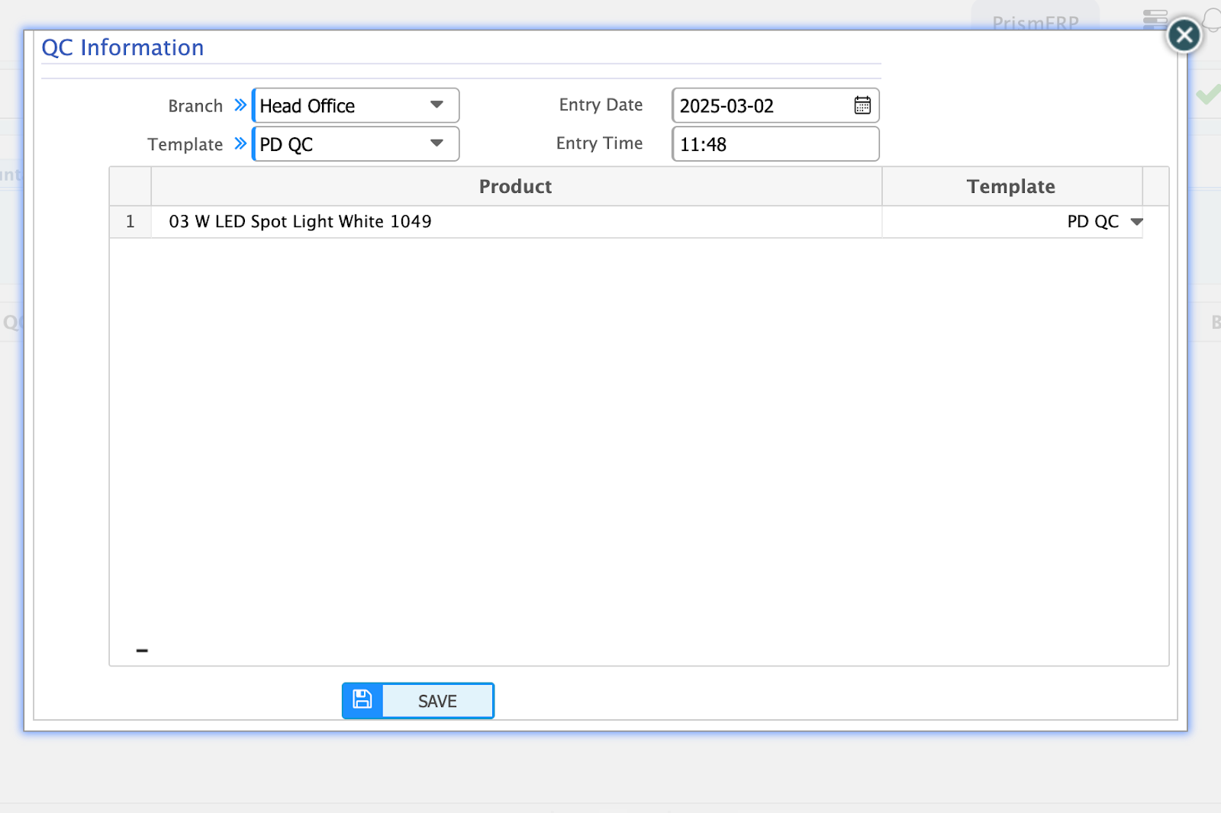The image size is (1221, 813).
Task: Click the floppy disk save icon
Action: tap(362, 700)
